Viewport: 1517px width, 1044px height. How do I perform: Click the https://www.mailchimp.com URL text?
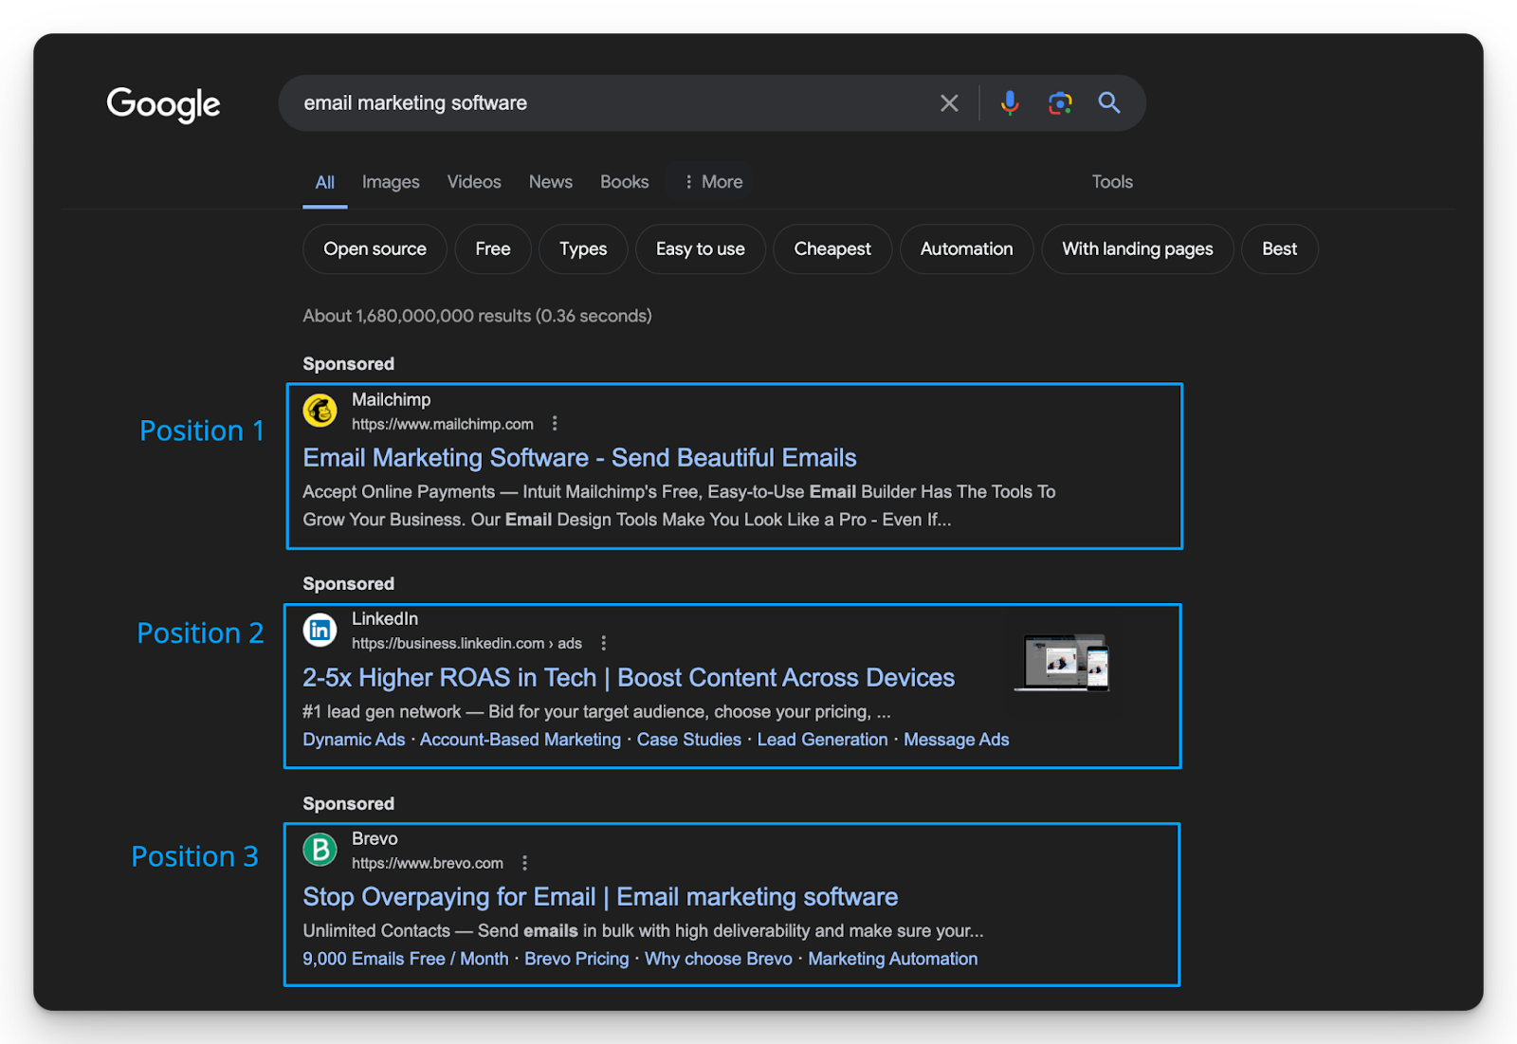[443, 424]
